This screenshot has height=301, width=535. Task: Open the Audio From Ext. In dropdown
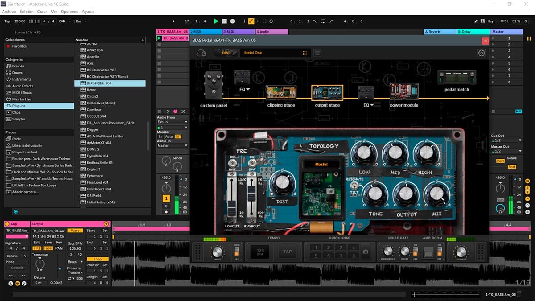(x=173, y=122)
